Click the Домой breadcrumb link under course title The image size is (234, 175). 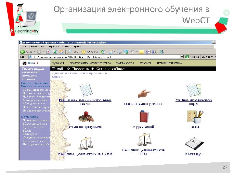pyautogui.click(x=57, y=77)
